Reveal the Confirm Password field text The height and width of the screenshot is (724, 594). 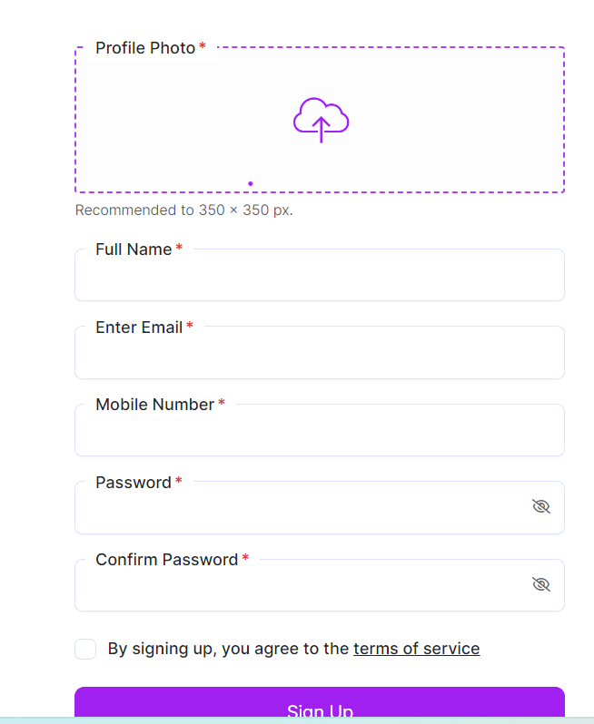pyautogui.click(x=540, y=584)
